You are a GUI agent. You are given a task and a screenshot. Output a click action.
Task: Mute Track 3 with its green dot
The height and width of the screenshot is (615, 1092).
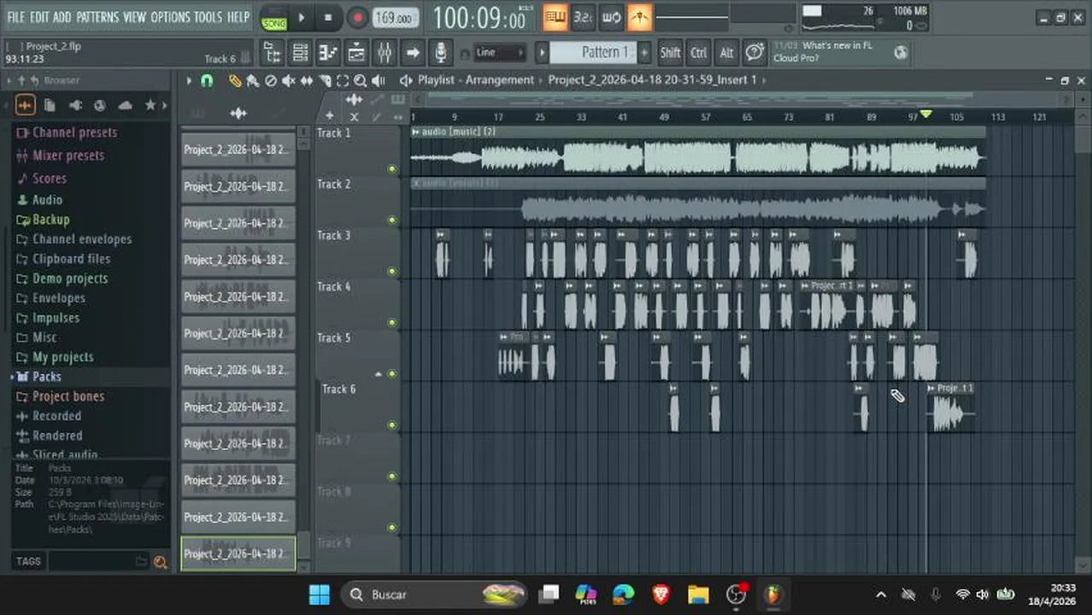(x=392, y=272)
